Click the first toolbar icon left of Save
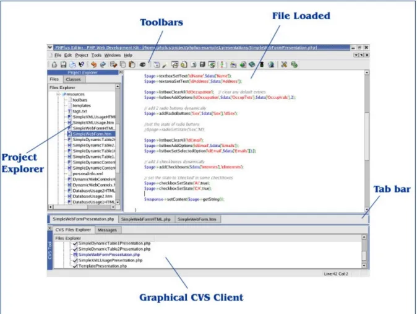Viewport: 417px width, 314px height. pos(54,64)
